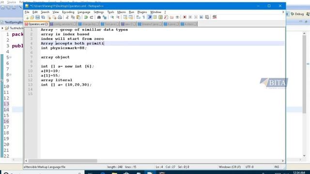The image size is (310, 174).
Task: Expand the TestHello tree node in Eclipse
Action: click(x=2, y=28)
